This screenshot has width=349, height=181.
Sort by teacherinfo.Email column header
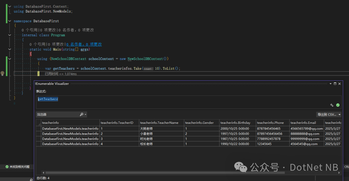(x=306, y=123)
